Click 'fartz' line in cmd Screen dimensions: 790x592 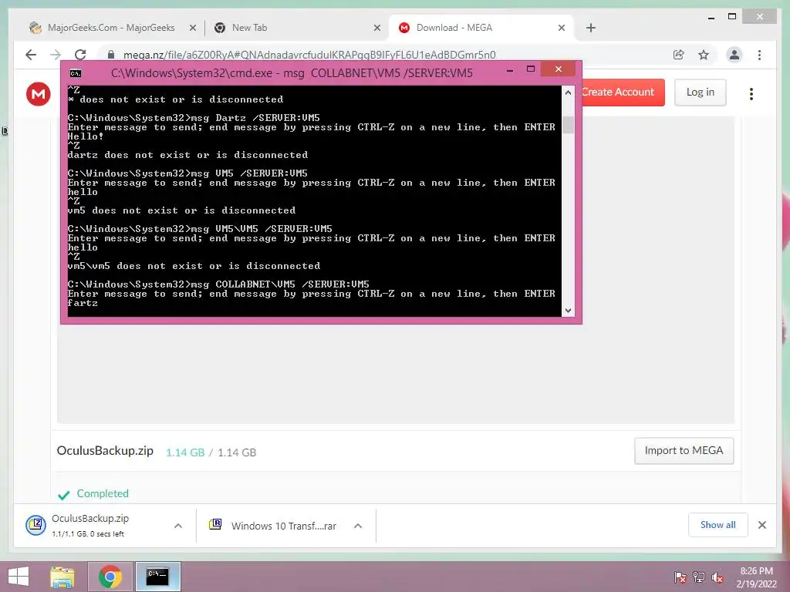point(83,303)
